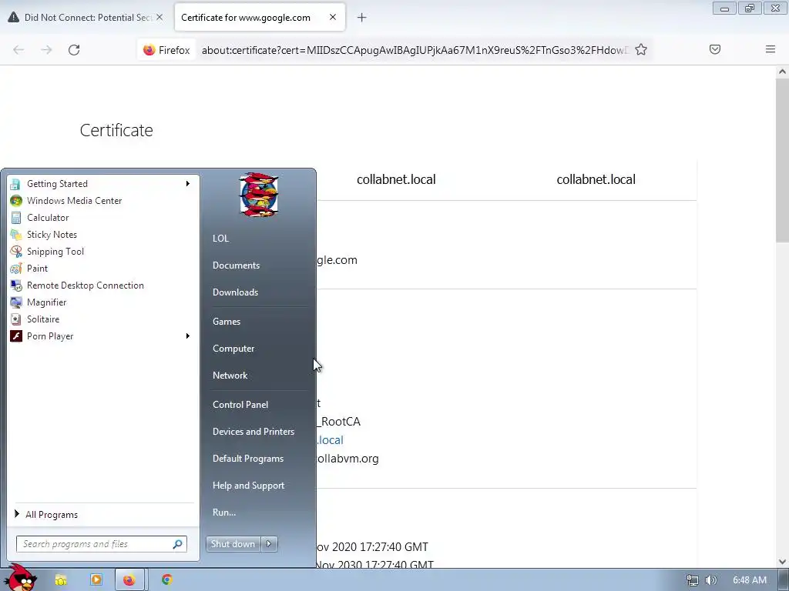Viewport: 789px width, 591px height.
Task: Open Network
Action: (x=230, y=376)
